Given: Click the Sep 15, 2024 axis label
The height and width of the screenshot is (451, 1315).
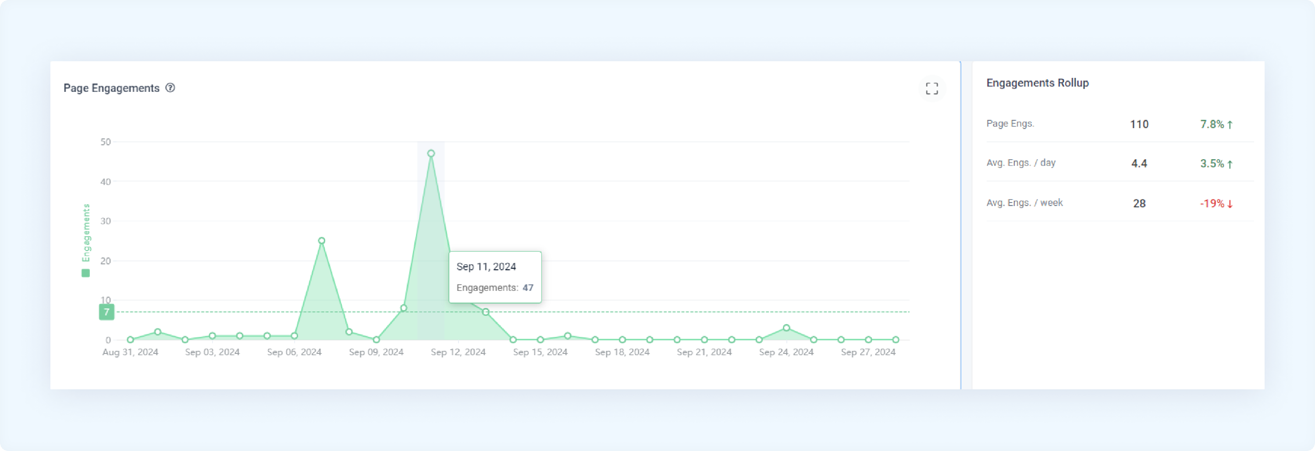Looking at the screenshot, I should point(540,352).
